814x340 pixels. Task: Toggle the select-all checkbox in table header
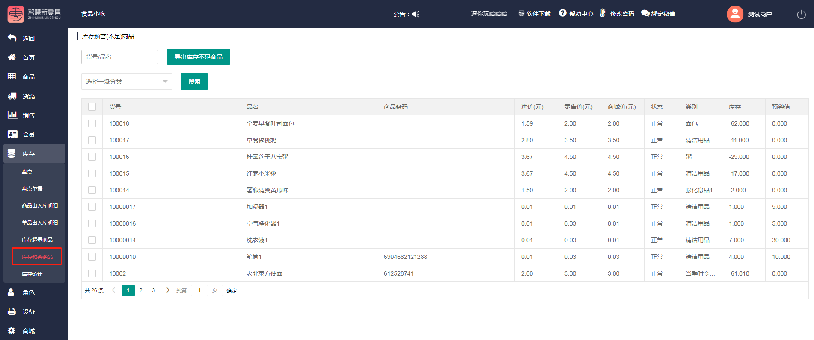tap(92, 107)
